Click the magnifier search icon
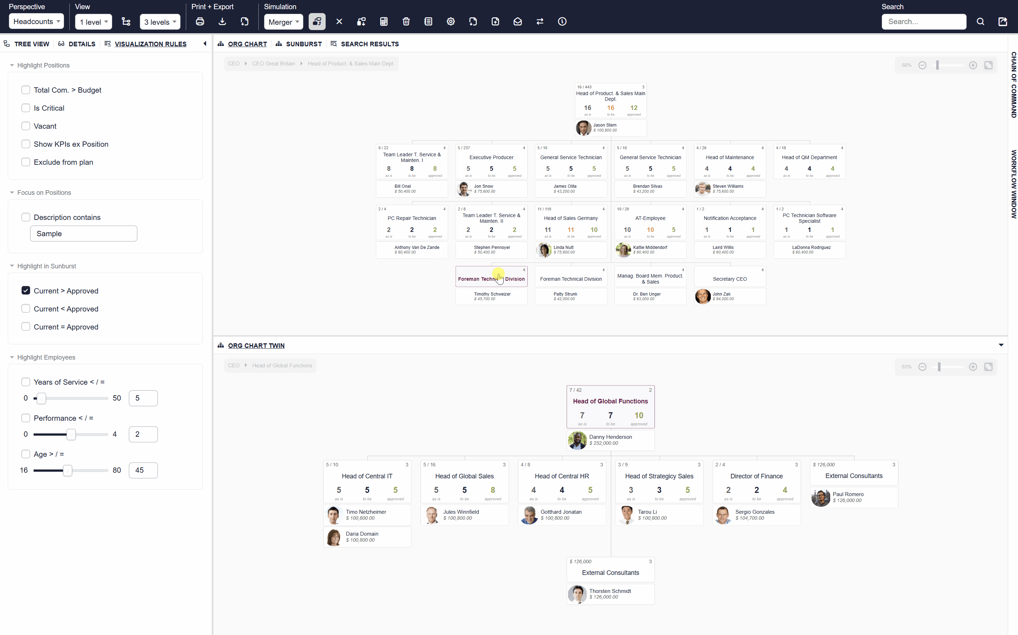The image size is (1018, 635). [980, 22]
